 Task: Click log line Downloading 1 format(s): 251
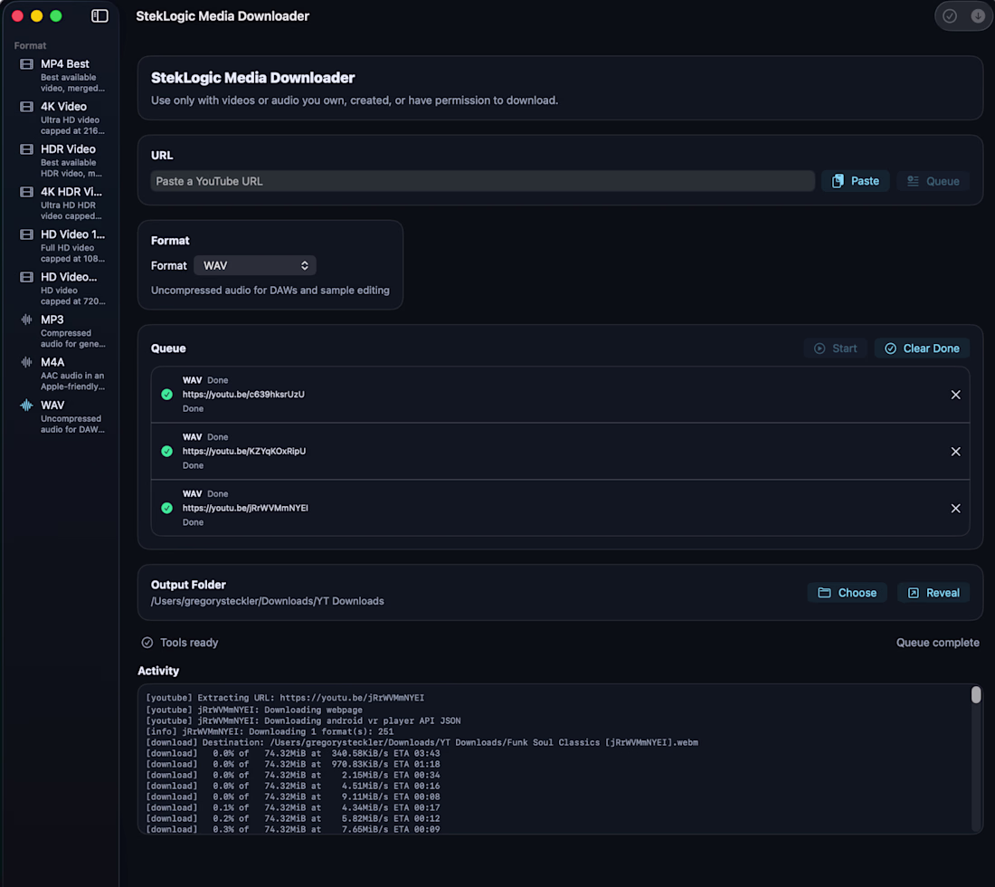270,731
